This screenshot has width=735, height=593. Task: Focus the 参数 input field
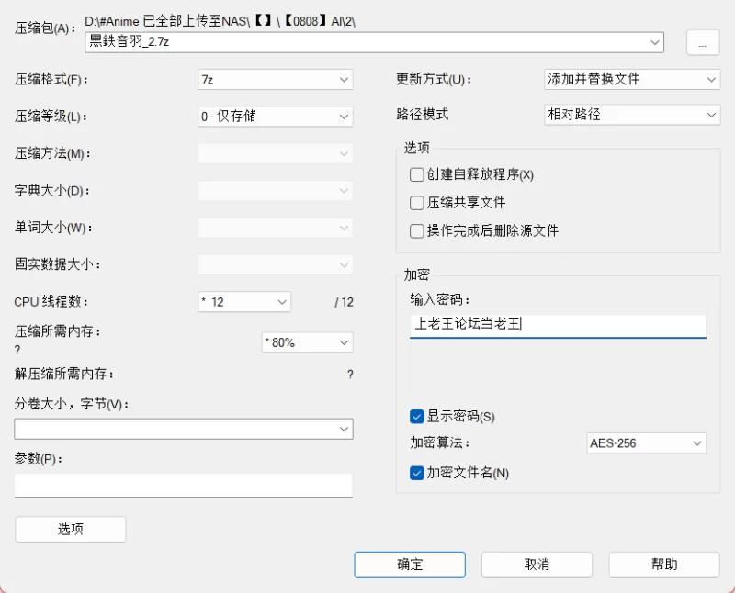(x=183, y=486)
